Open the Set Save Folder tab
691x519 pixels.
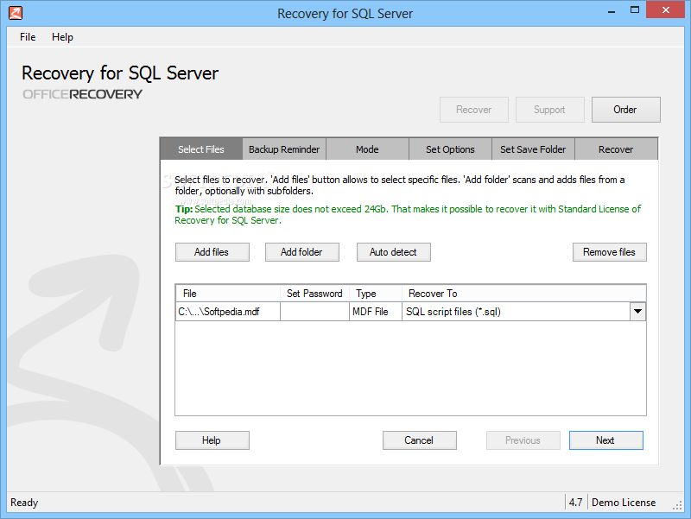click(x=533, y=149)
